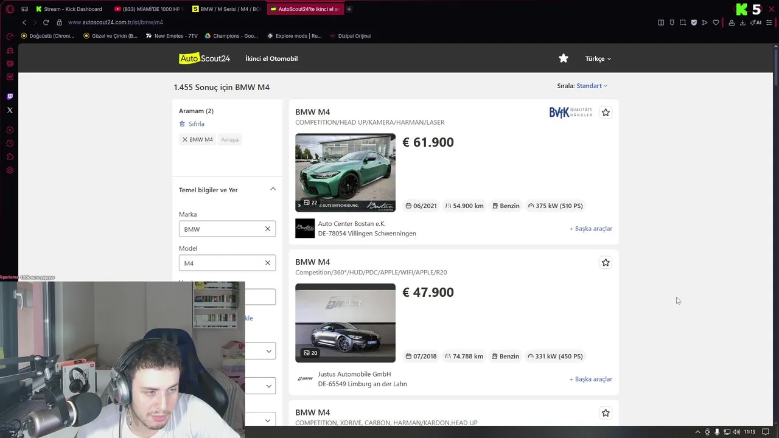779x438 pixels.
Task: Click the AutoScout24 logo
Action: 204,58
